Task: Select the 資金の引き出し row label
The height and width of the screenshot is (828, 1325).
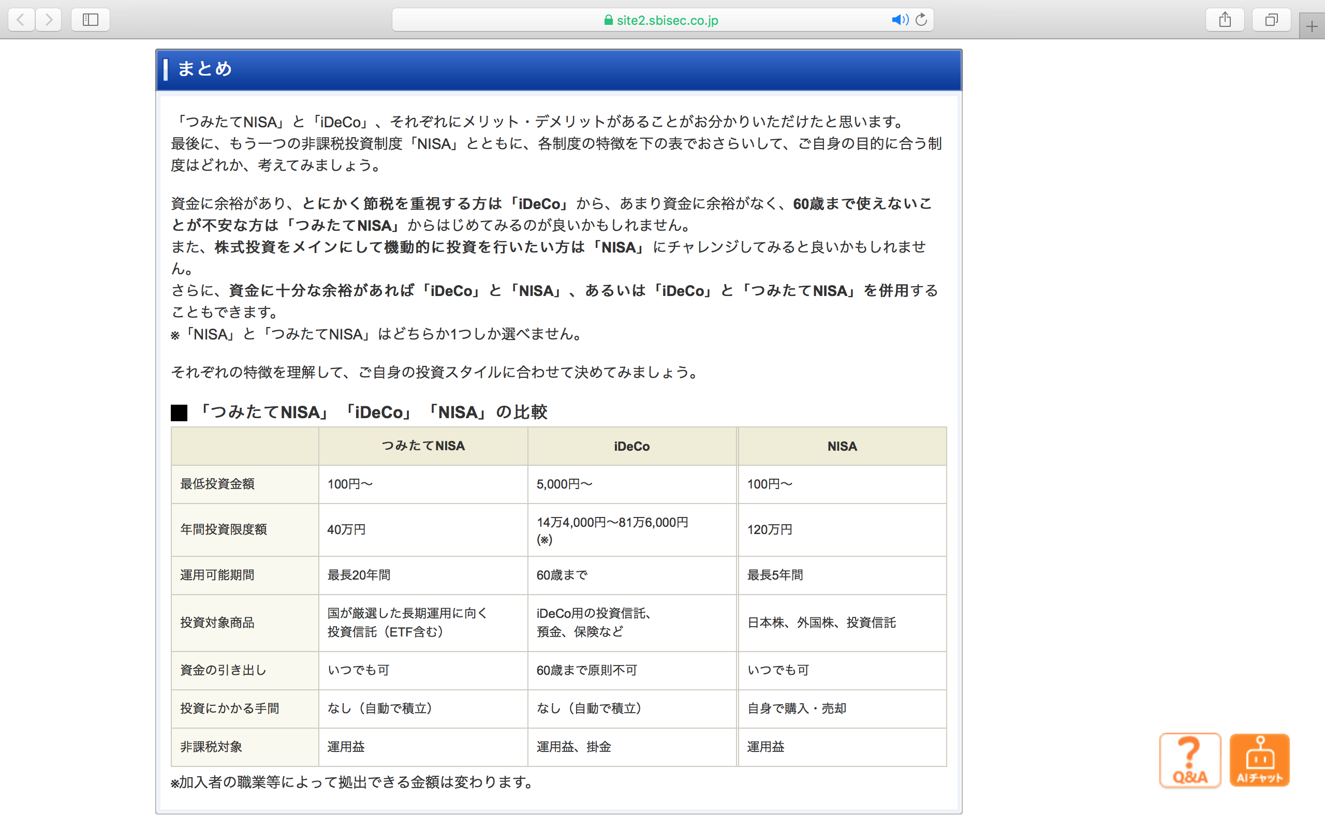Action: 245,670
